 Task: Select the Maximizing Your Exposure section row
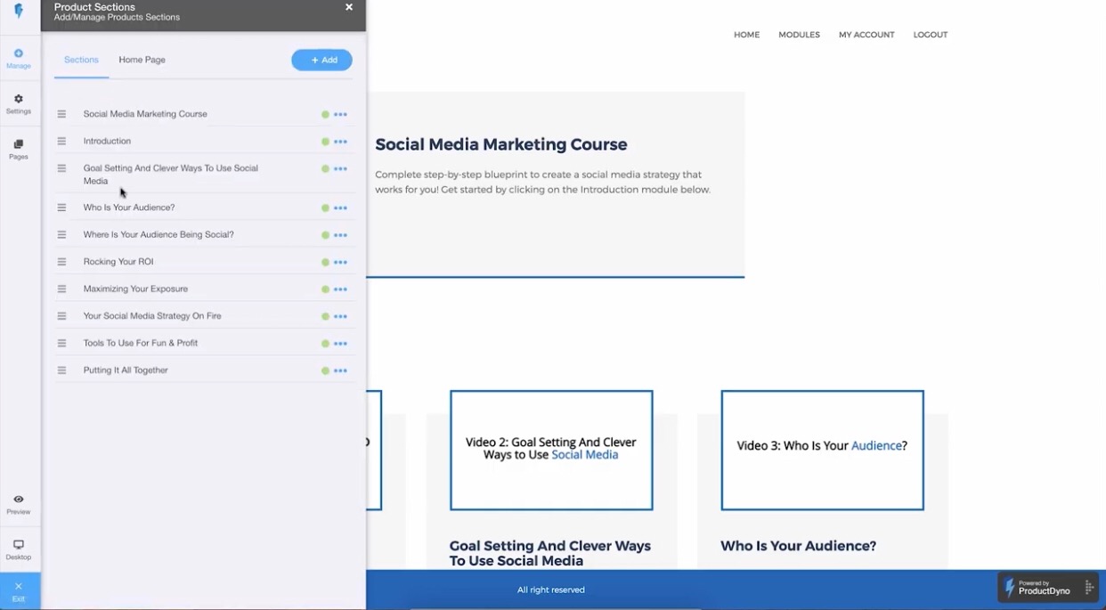(205, 289)
